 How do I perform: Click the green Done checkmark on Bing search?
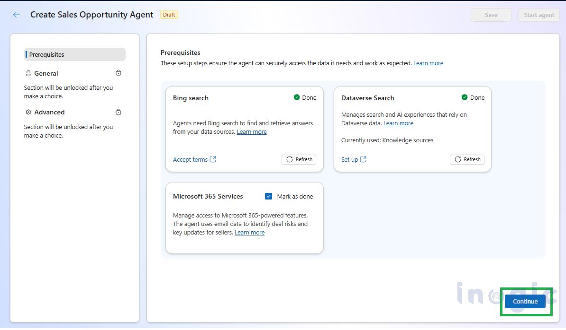[297, 97]
